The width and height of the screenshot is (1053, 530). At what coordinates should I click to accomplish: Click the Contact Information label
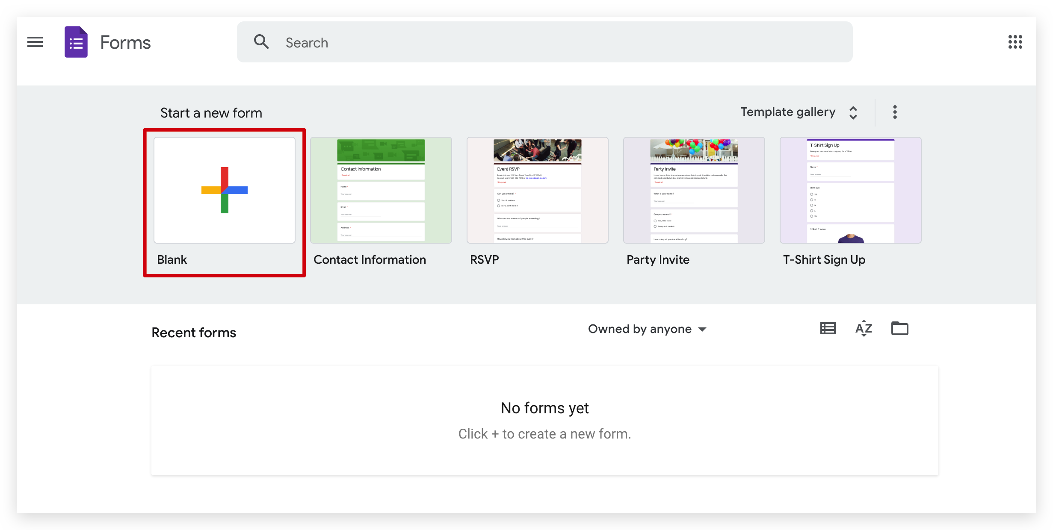pyautogui.click(x=370, y=260)
